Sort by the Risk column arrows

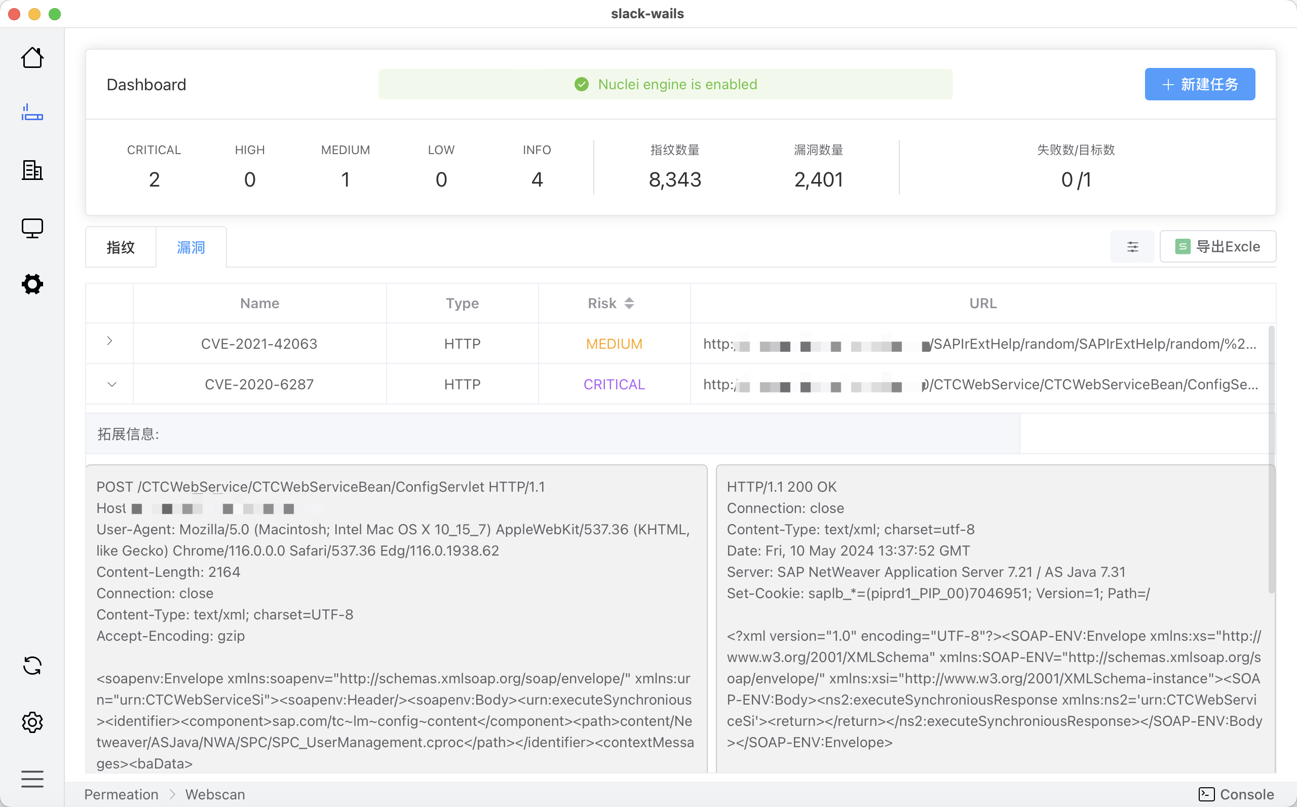pyautogui.click(x=629, y=303)
